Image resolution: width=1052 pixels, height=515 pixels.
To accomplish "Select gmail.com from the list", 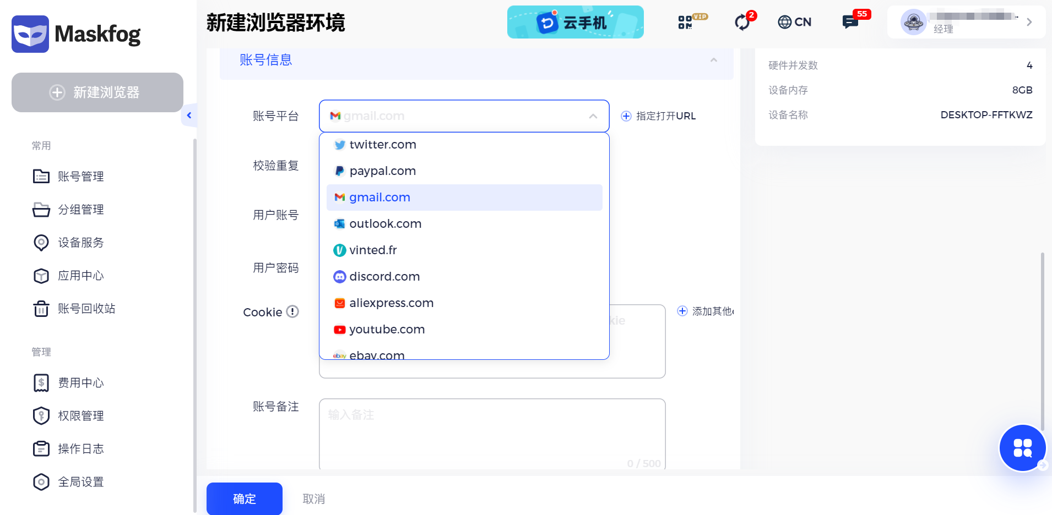I will point(464,198).
